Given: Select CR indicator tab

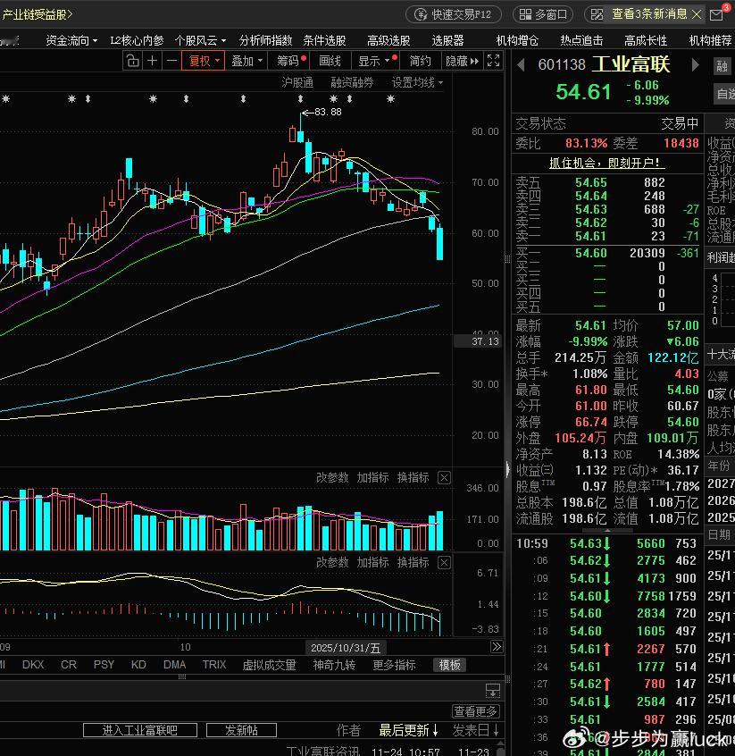Looking at the screenshot, I should (x=69, y=665).
